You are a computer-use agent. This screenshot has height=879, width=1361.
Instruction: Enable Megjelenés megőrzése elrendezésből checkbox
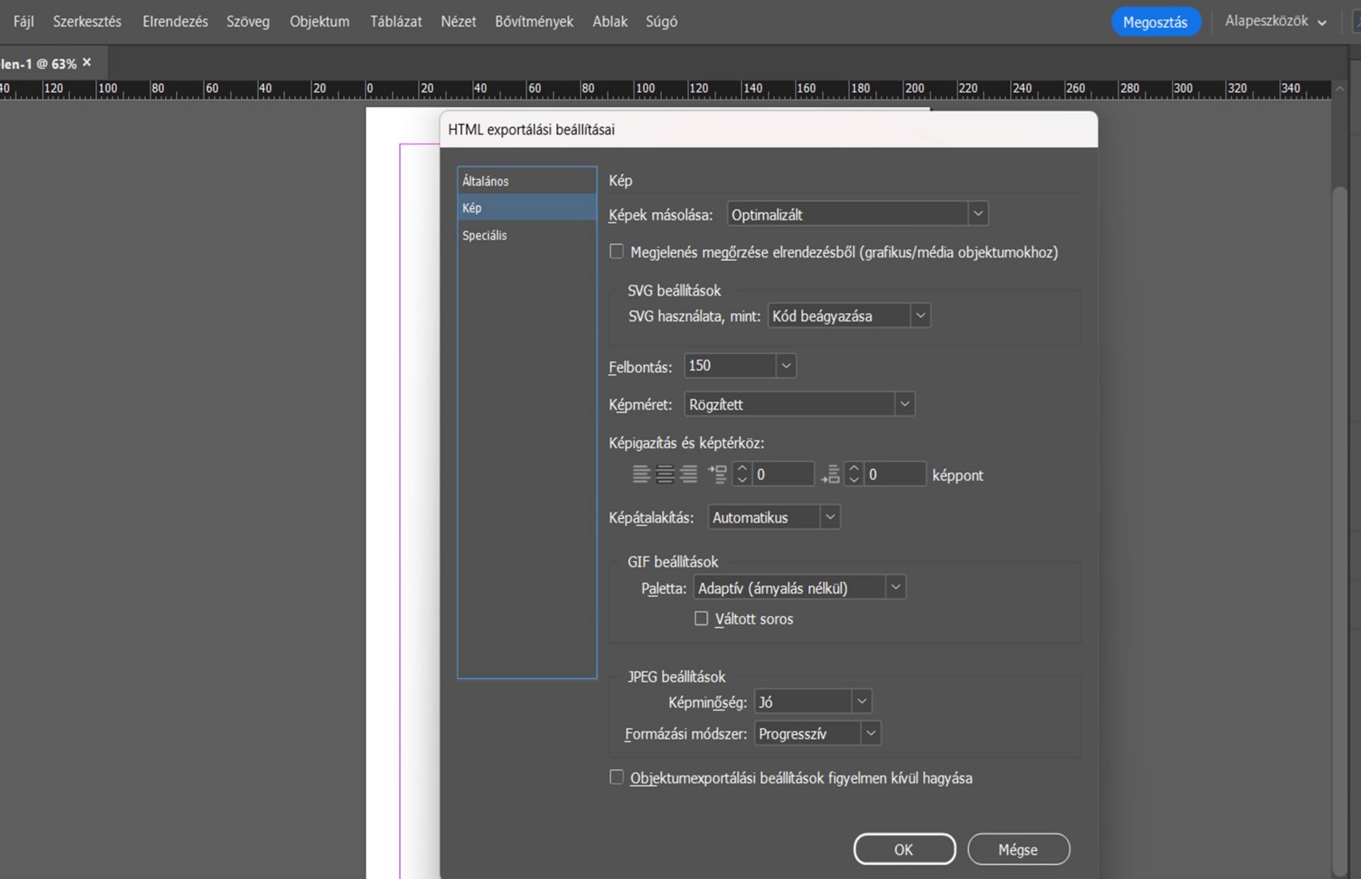click(x=617, y=252)
